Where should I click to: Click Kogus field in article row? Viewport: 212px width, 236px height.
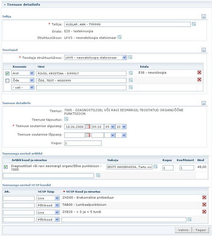[x=168, y=168]
